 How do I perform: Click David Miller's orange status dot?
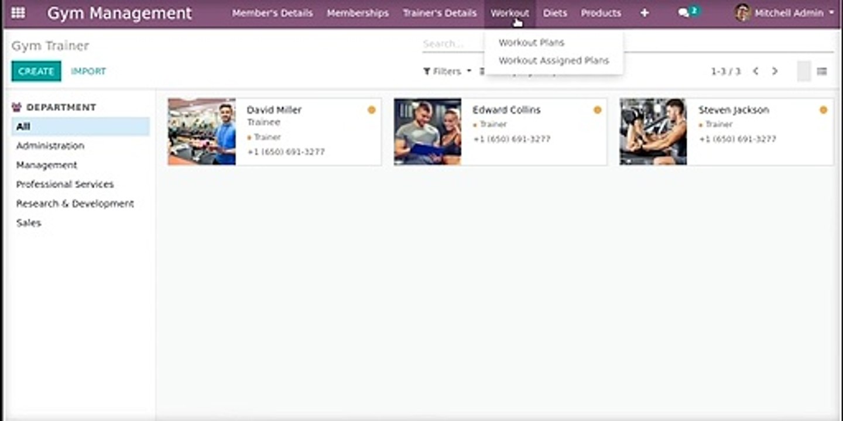371,110
